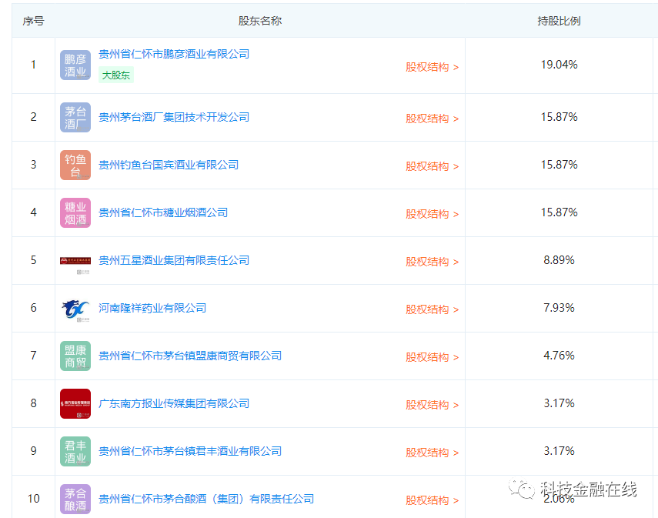658x518 pixels.
Task: Click row number 5 cell
Action: click(x=34, y=260)
